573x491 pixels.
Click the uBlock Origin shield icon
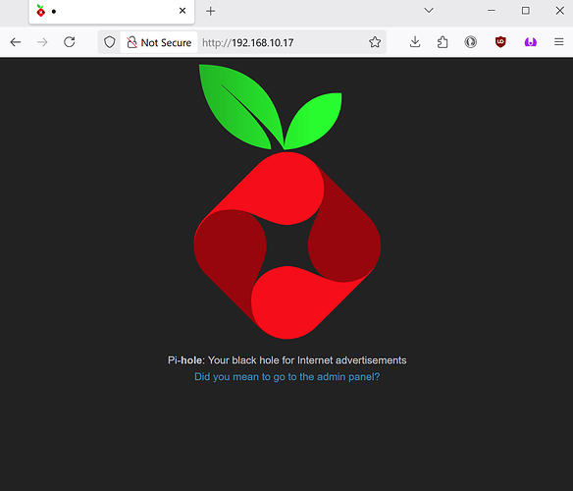coord(500,42)
